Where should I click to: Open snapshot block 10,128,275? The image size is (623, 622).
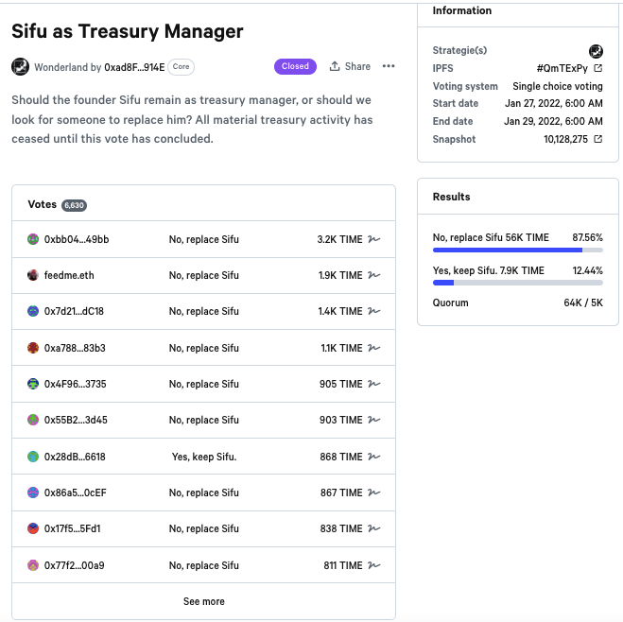(x=565, y=139)
